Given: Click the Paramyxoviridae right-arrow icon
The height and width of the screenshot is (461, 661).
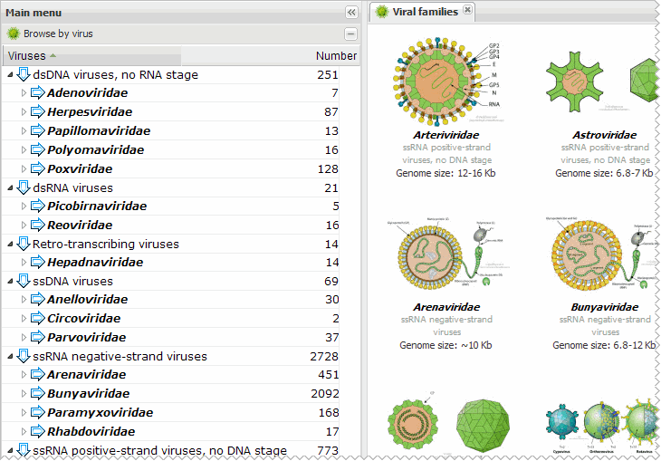Looking at the screenshot, I should 37,412.
